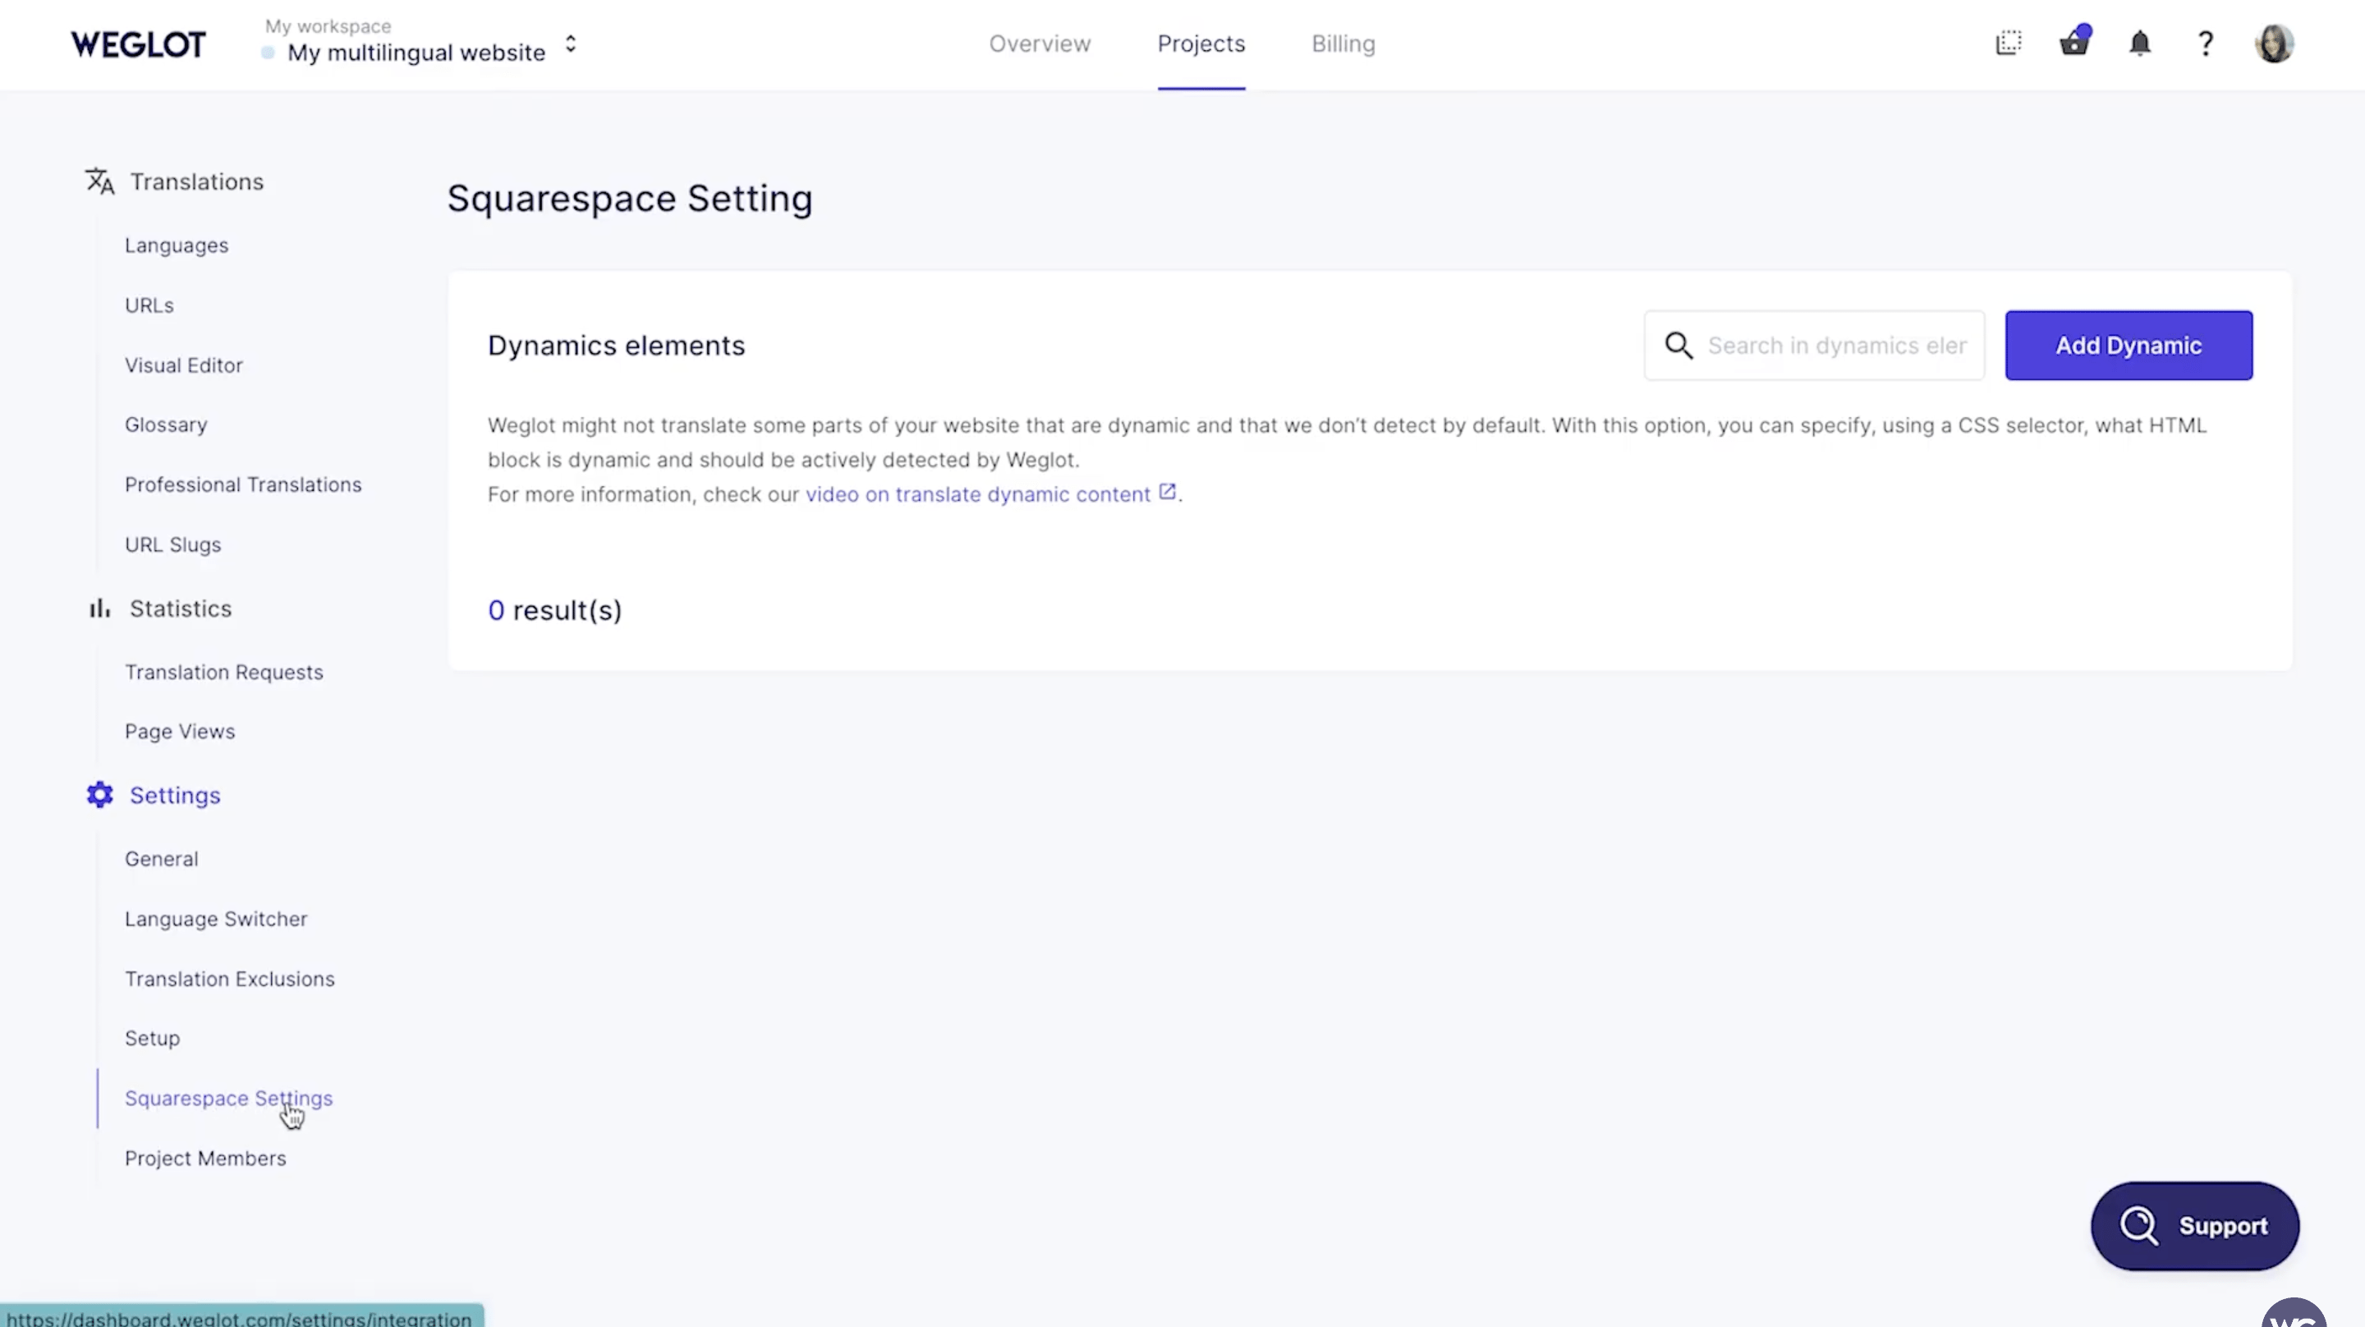Open the basket icon with notification dot
This screenshot has height=1327, width=2365.
(2075, 41)
